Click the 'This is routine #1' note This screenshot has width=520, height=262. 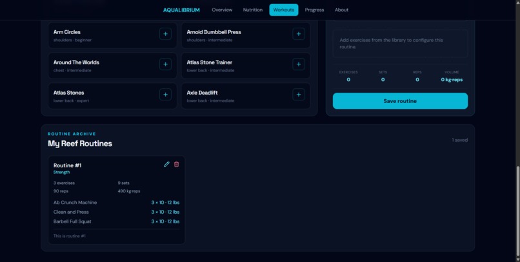tap(69, 236)
